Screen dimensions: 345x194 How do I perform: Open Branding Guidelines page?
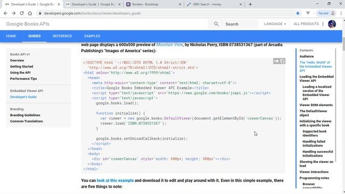click(x=25, y=115)
